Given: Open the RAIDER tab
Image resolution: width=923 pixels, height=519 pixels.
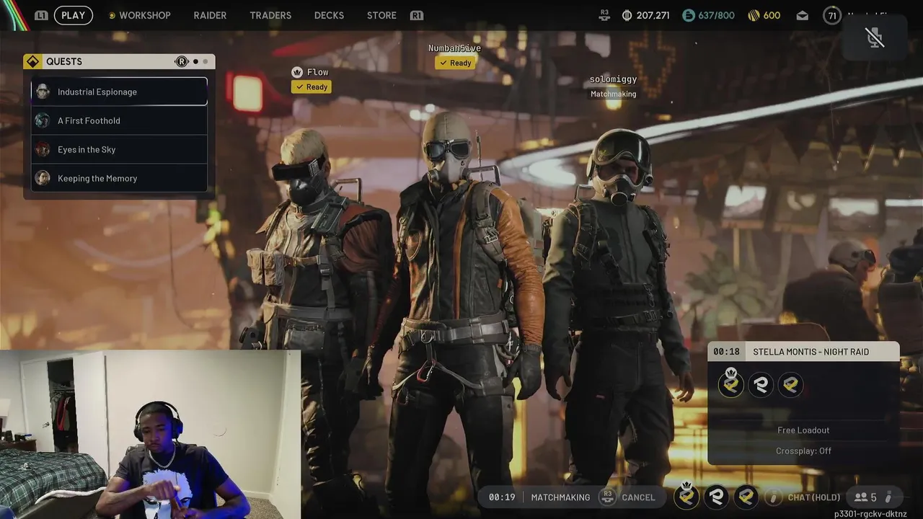Looking at the screenshot, I should coord(210,15).
